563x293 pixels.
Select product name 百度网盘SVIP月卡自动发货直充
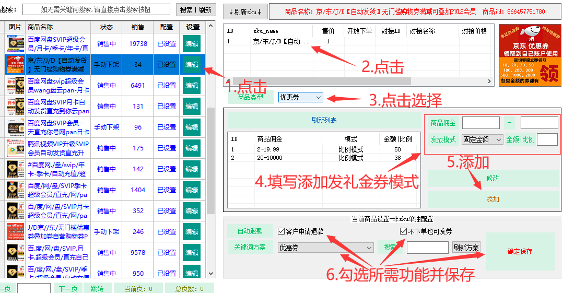tap(58, 107)
